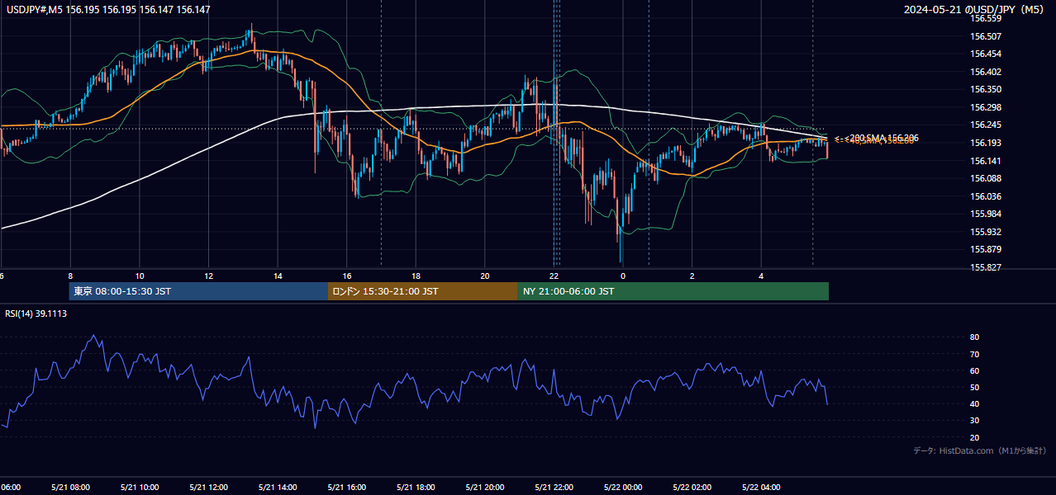The height and width of the screenshot is (495, 1056).
Task: Click the 5/21 08:00 date axis label
Action: coord(69,487)
